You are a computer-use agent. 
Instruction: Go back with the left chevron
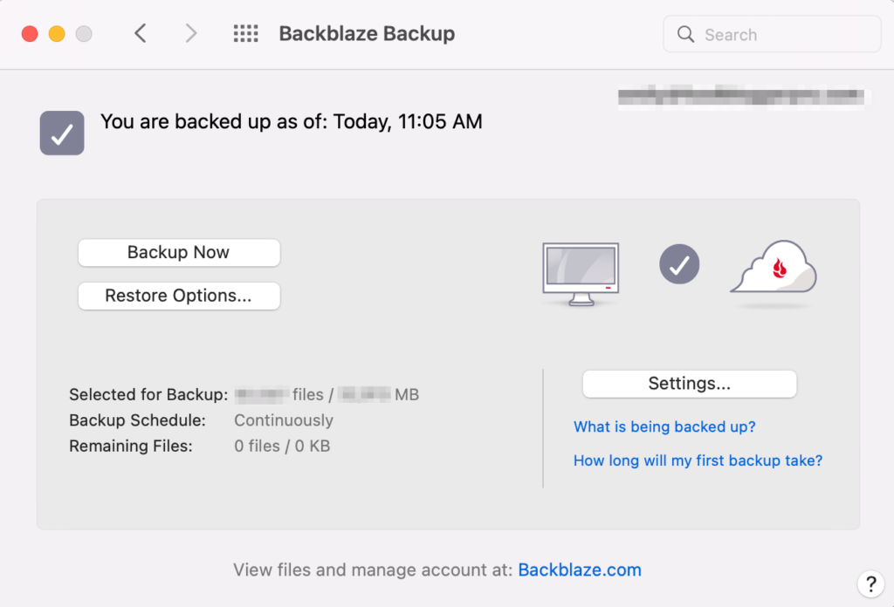pos(141,34)
